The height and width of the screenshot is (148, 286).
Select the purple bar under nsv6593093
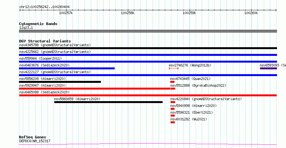[269, 68]
